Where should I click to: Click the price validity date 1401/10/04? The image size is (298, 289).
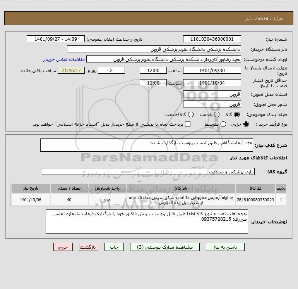tap(212, 83)
